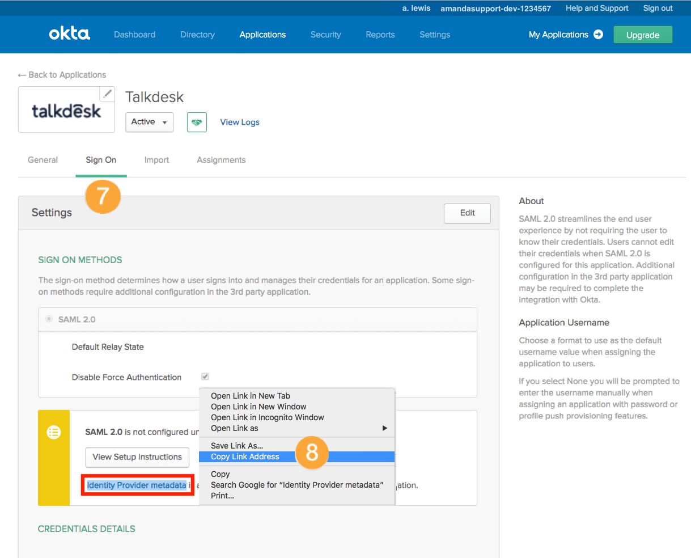Click the Identity Provider metadata link

point(137,485)
